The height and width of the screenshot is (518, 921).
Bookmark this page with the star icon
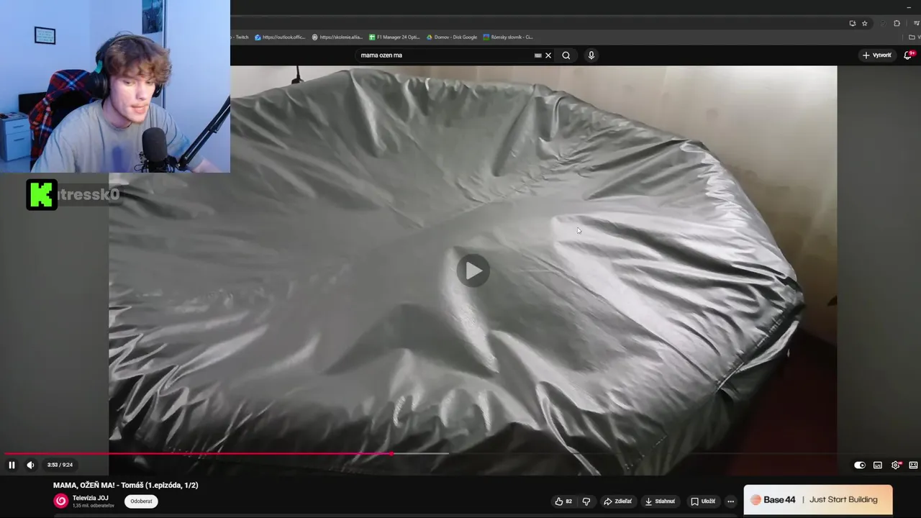865,23
